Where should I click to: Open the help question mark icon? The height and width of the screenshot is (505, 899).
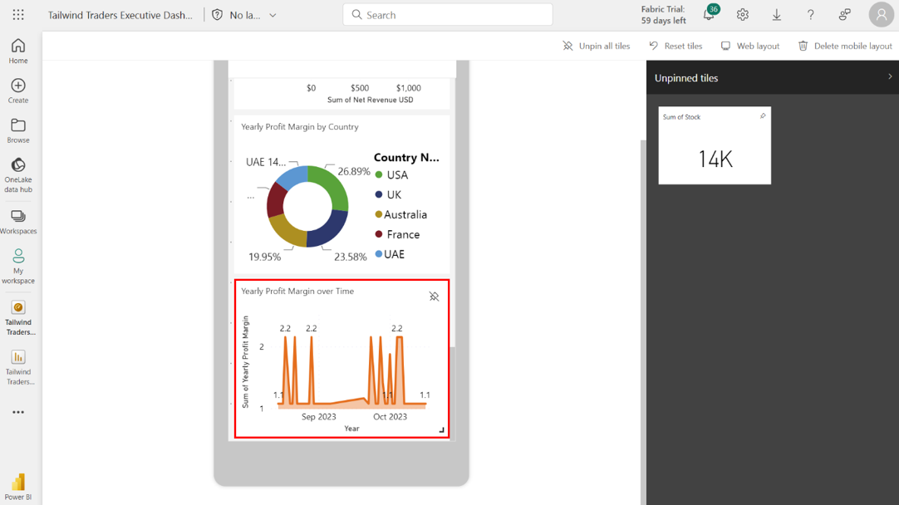(811, 15)
